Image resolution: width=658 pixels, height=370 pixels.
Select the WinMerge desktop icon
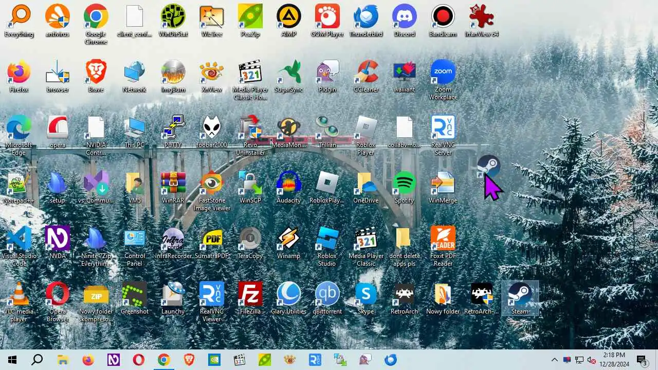(x=443, y=187)
